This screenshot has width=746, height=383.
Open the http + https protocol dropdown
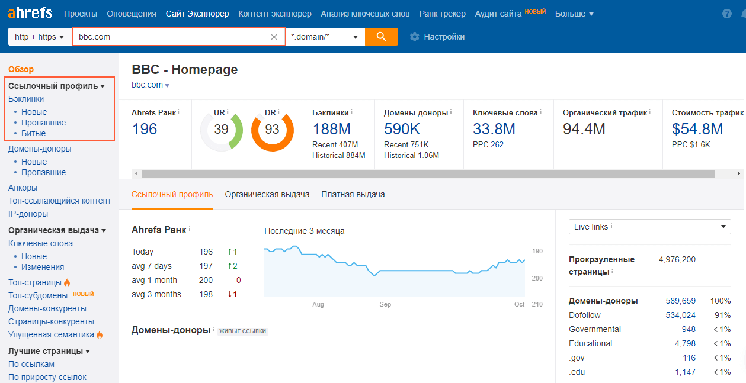(38, 36)
